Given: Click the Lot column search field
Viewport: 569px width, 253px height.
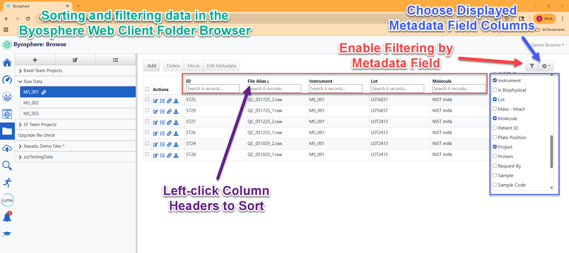Looking at the screenshot, I should pyautogui.click(x=397, y=89).
